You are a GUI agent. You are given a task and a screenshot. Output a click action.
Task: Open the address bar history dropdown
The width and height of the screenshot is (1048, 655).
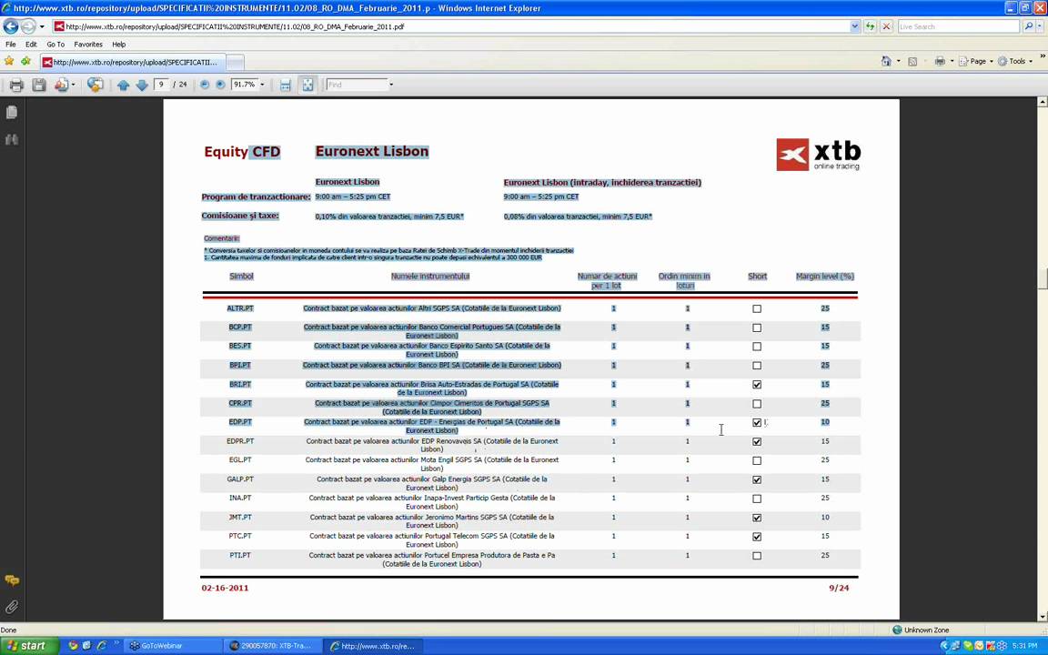point(855,26)
